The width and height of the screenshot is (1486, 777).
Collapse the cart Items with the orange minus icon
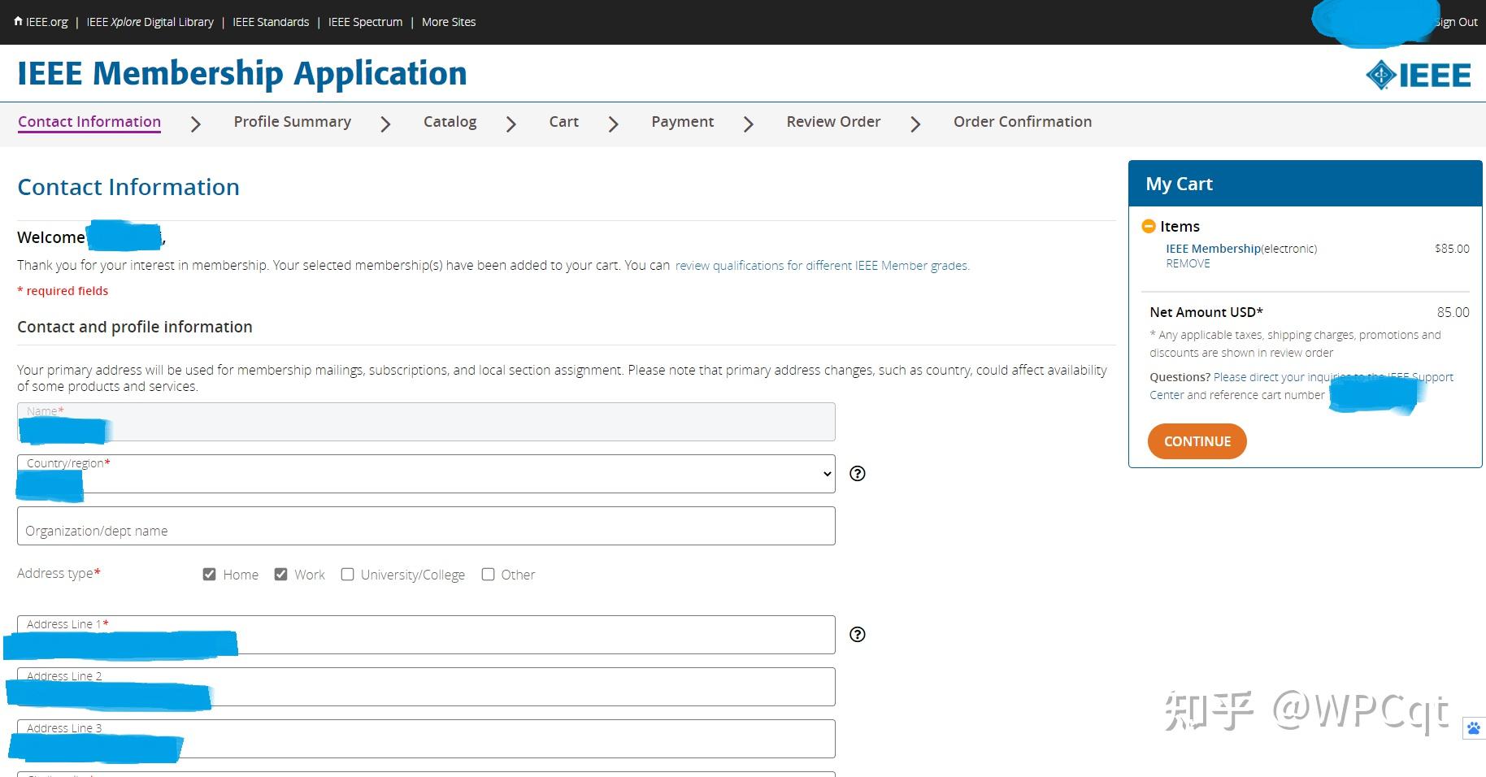point(1149,226)
